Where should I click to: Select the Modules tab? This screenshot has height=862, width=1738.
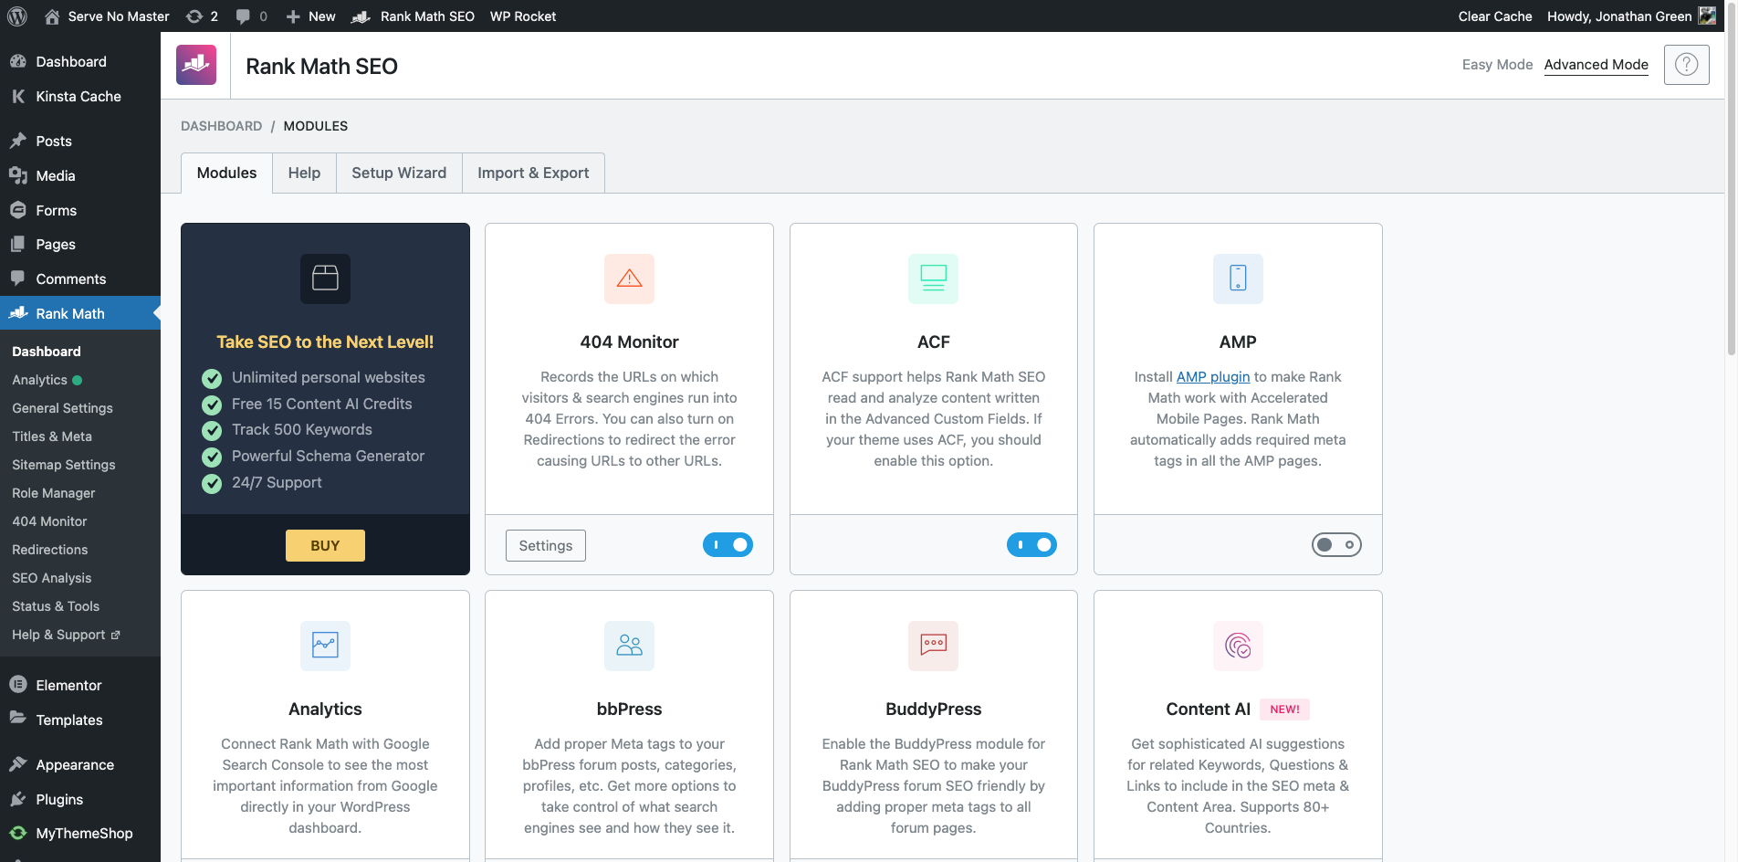(227, 173)
